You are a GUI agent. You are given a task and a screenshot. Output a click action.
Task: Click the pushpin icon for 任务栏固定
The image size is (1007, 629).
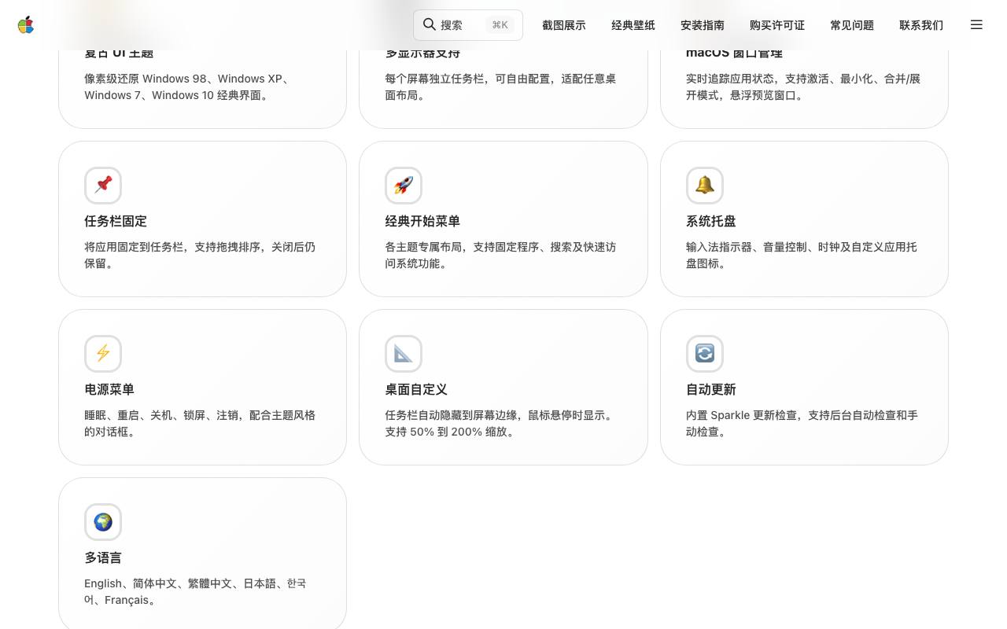pyautogui.click(x=103, y=186)
